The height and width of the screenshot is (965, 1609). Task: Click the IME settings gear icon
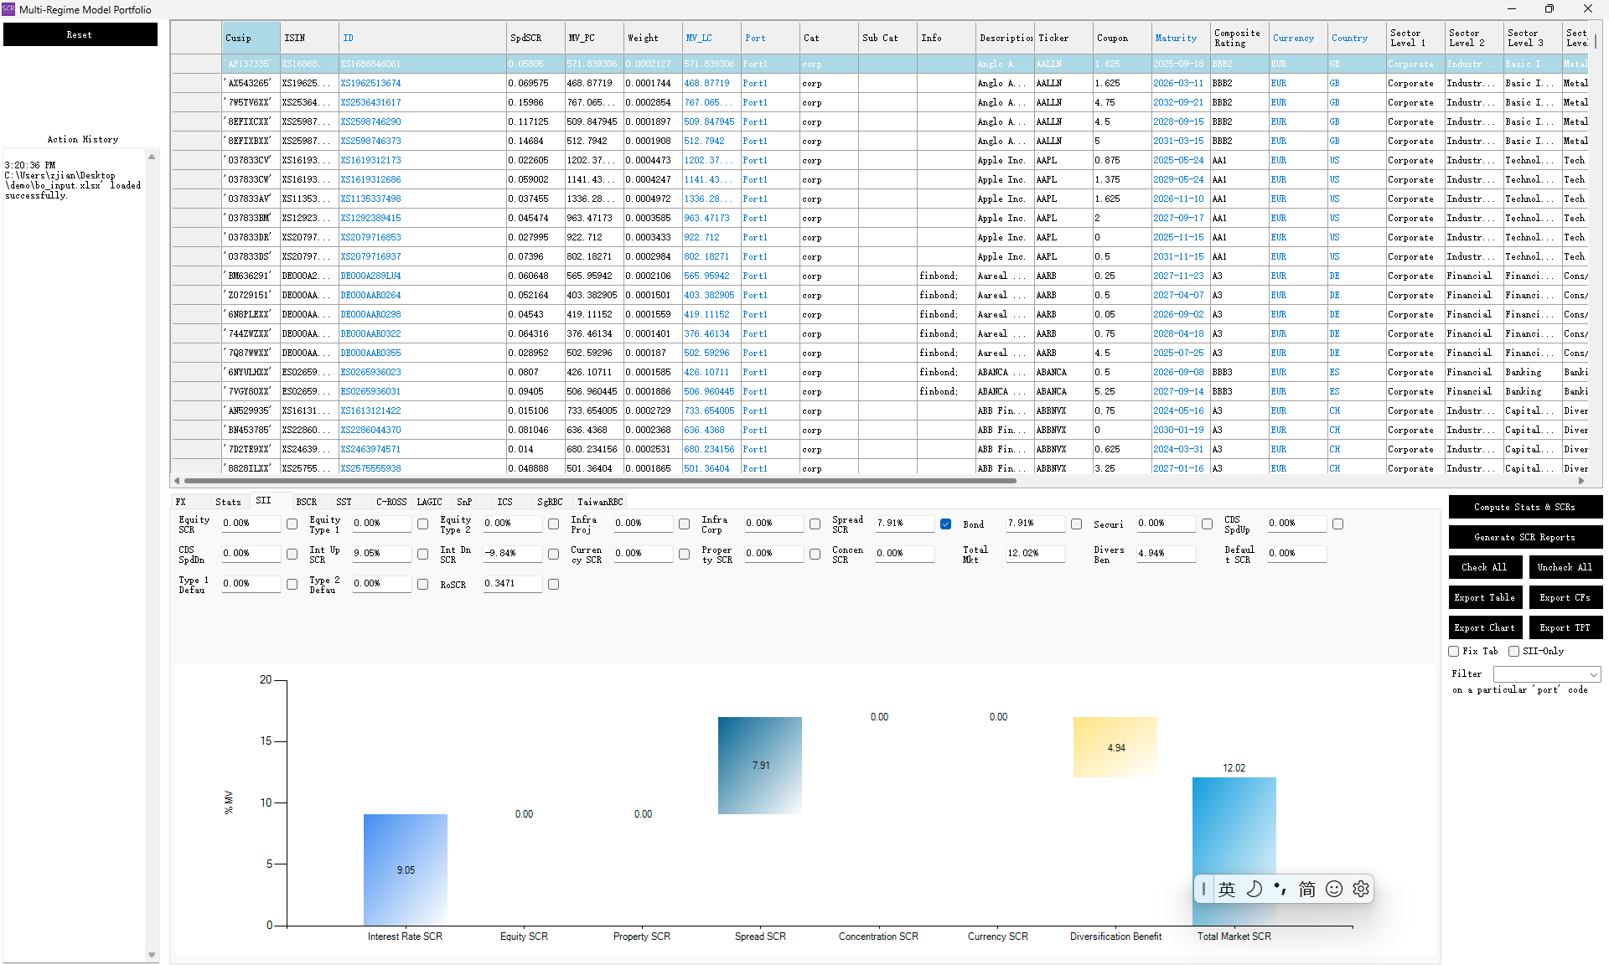1361,889
